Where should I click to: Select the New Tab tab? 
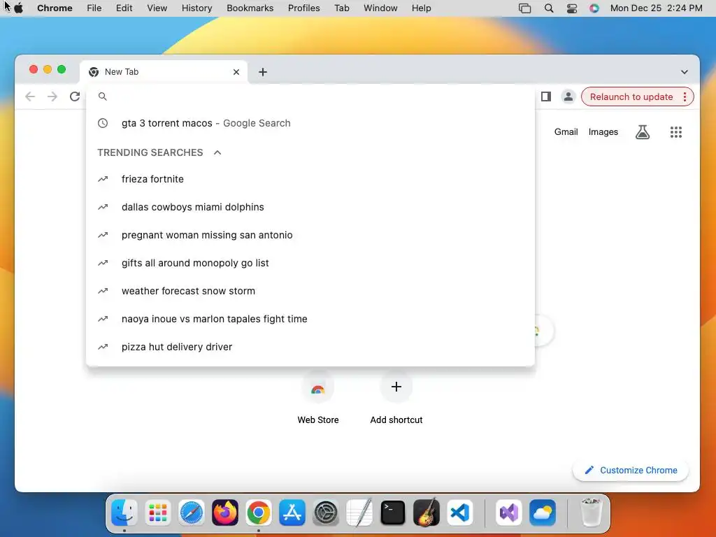click(164, 72)
